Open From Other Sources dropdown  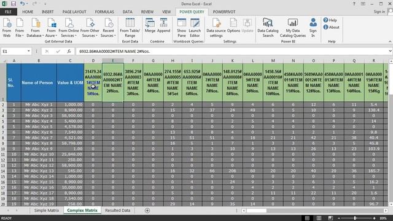90,28
